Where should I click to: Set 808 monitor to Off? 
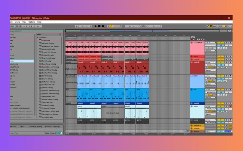tap(215, 95)
